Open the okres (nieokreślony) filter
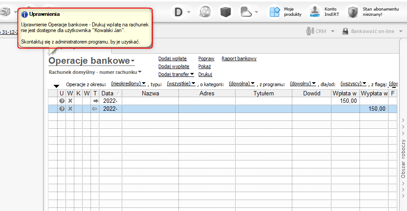Screen dimensions: 407x211 128,84
